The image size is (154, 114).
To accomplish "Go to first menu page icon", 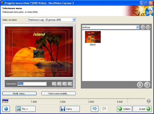I will (54, 84).
